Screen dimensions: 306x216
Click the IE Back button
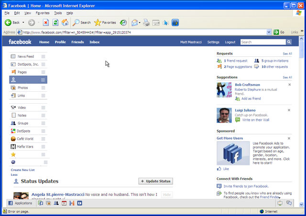point(12,22)
